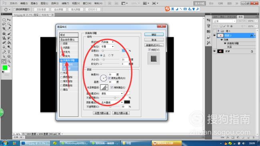This screenshot has height=146, width=260.
Task: Select the Zoom magnifier tool in toolbox
Action: (9, 61)
